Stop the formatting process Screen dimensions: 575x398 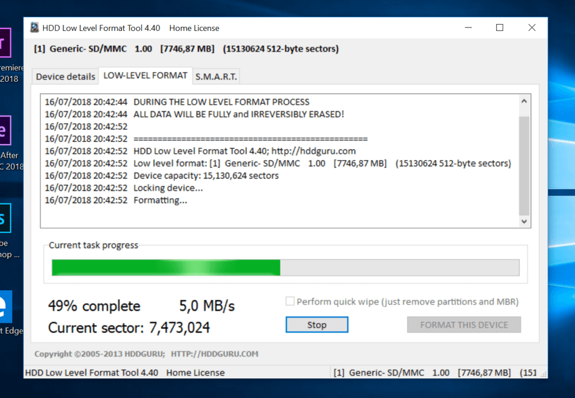[x=316, y=325]
